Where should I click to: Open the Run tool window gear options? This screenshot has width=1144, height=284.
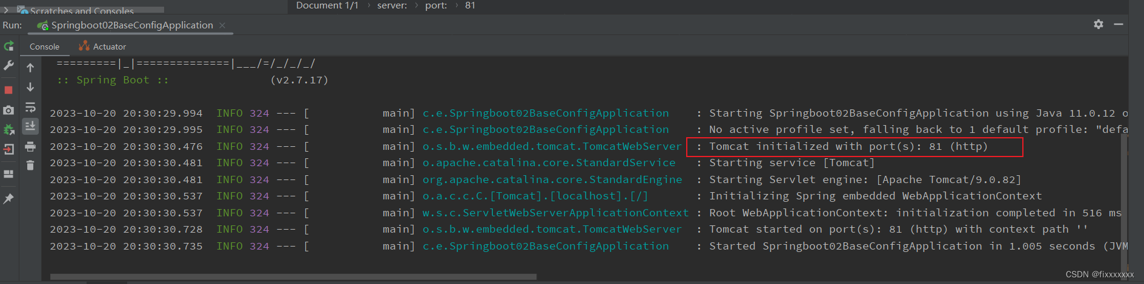coord(1099,24)
